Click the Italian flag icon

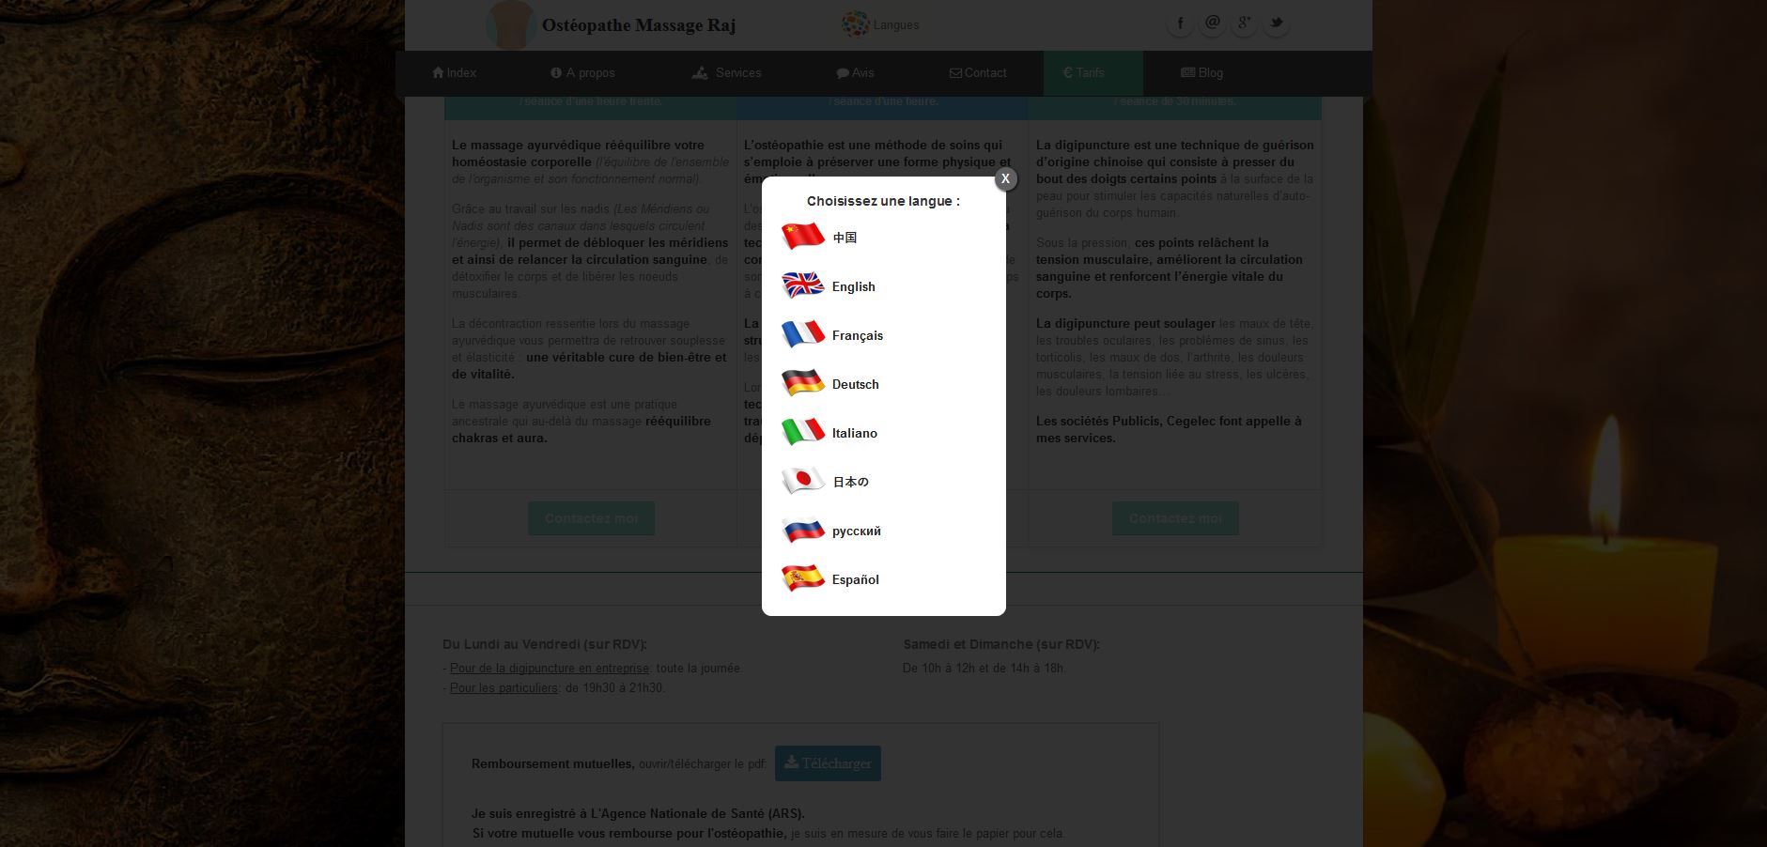[803, 431]
